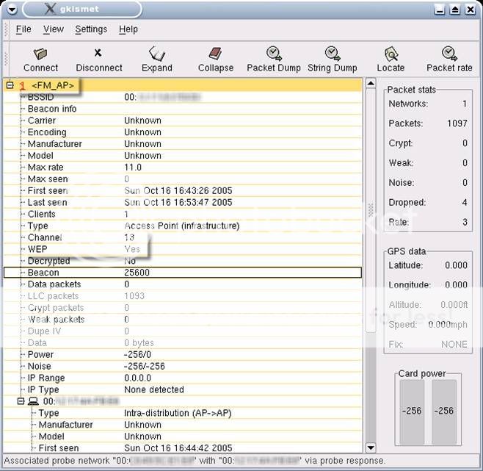Open the File menu
Screen dimensions: 483x471
point(23,29)
